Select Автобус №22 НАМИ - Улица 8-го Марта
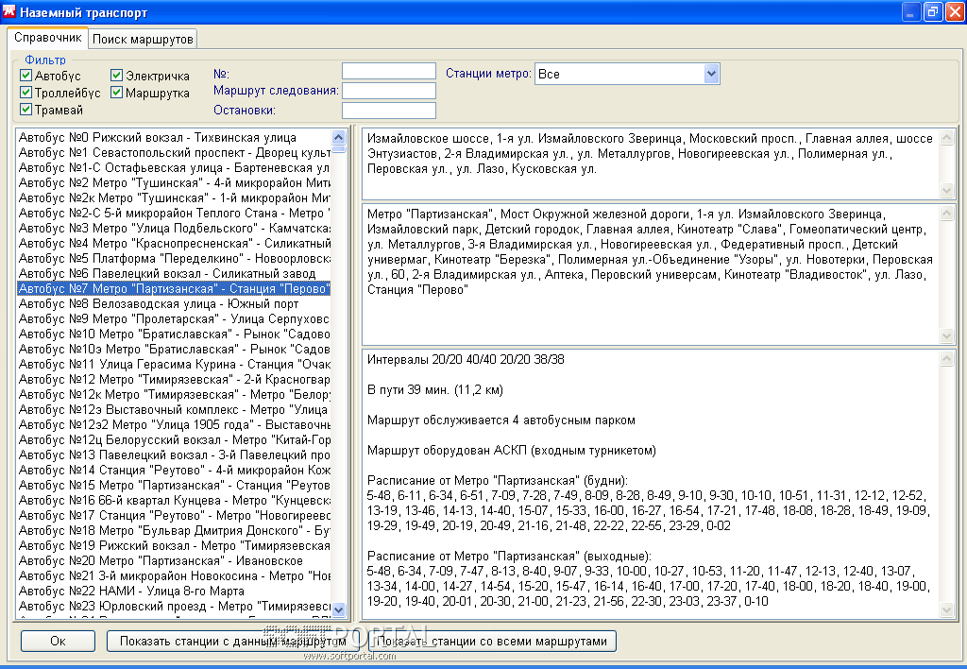The height and width of the screenshot is (669, 967). (174, 592)
